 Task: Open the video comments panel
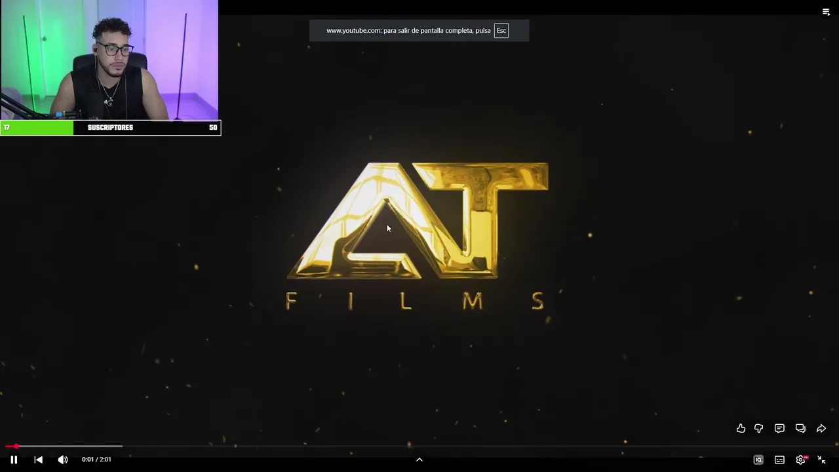tap(779, 428)
